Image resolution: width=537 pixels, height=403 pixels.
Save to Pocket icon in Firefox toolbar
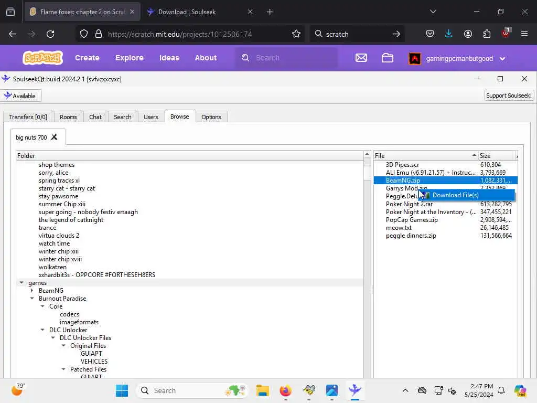[x=430, y=34]
